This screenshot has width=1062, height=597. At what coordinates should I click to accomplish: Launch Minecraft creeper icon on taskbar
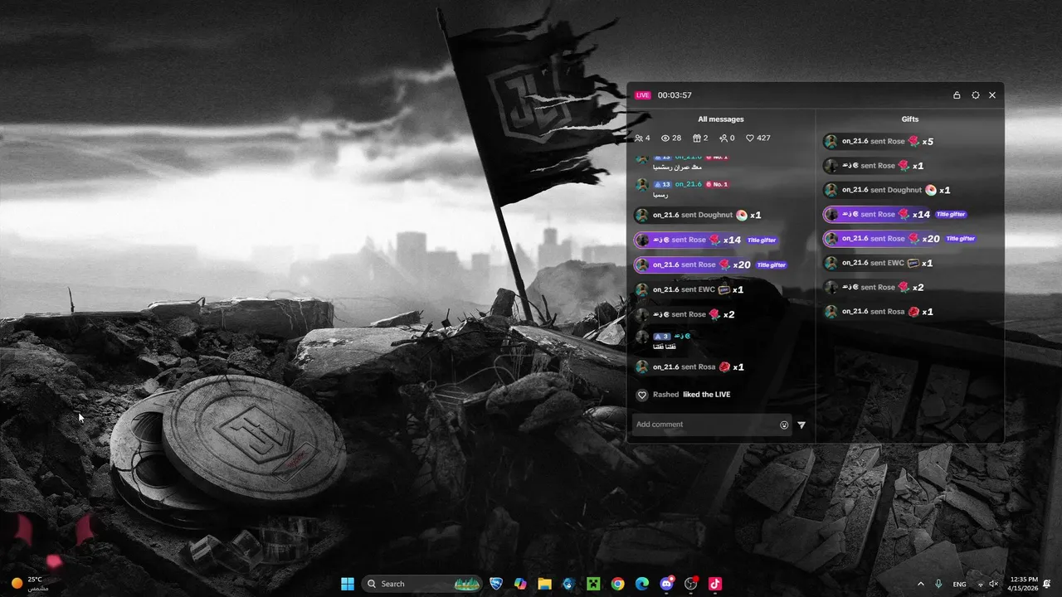[593, 584]
